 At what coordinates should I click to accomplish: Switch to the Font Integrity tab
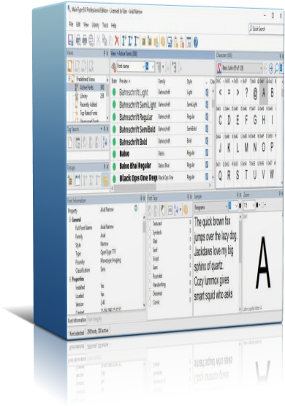pyautogui.click(x=95, y=319)
